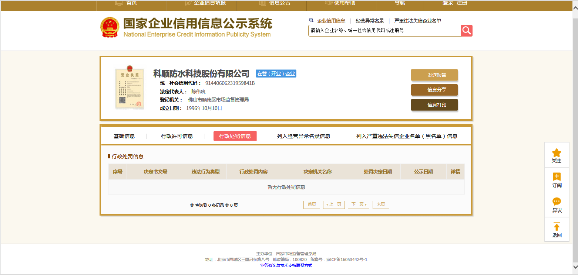Click the credit code 91440606231959841B
Image resolution: width=578 pixels, height=275 pixels.
point(230,83)
